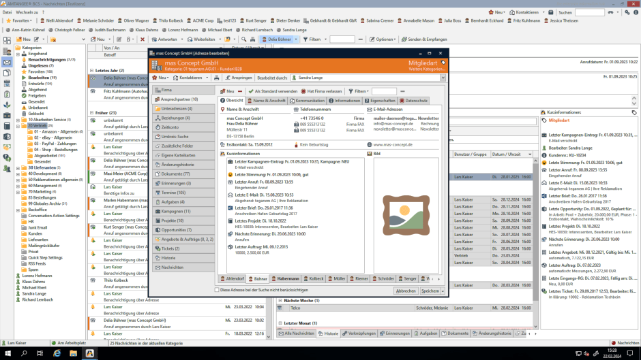
Task: Open File Explorer from the taskbar
Action: (x=73, y=353)
